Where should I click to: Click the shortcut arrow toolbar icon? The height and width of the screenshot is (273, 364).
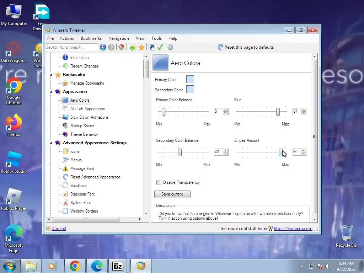click(152, 47)
